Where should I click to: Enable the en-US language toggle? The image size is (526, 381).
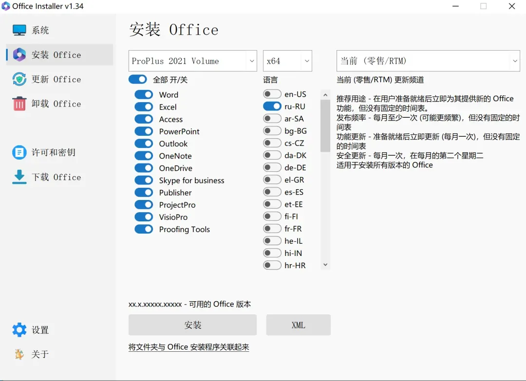pos(272,94)
